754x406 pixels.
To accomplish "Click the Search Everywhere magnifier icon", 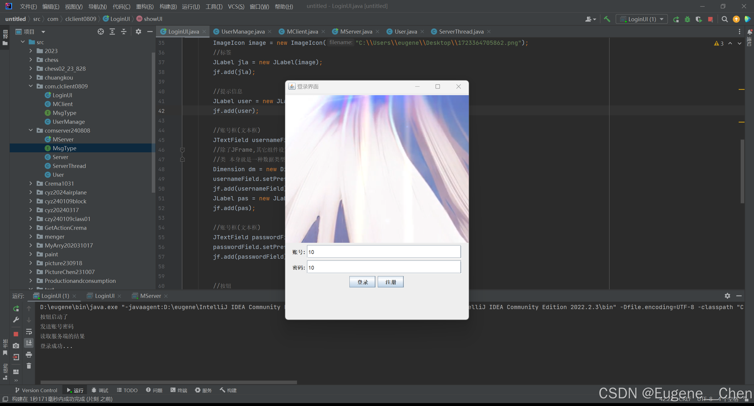I will pyautogui.click(x=725, y=19).
